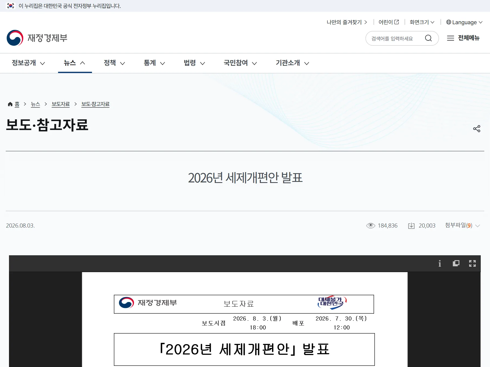Toggle viewer fullscreen mode icon

(472, 263)
